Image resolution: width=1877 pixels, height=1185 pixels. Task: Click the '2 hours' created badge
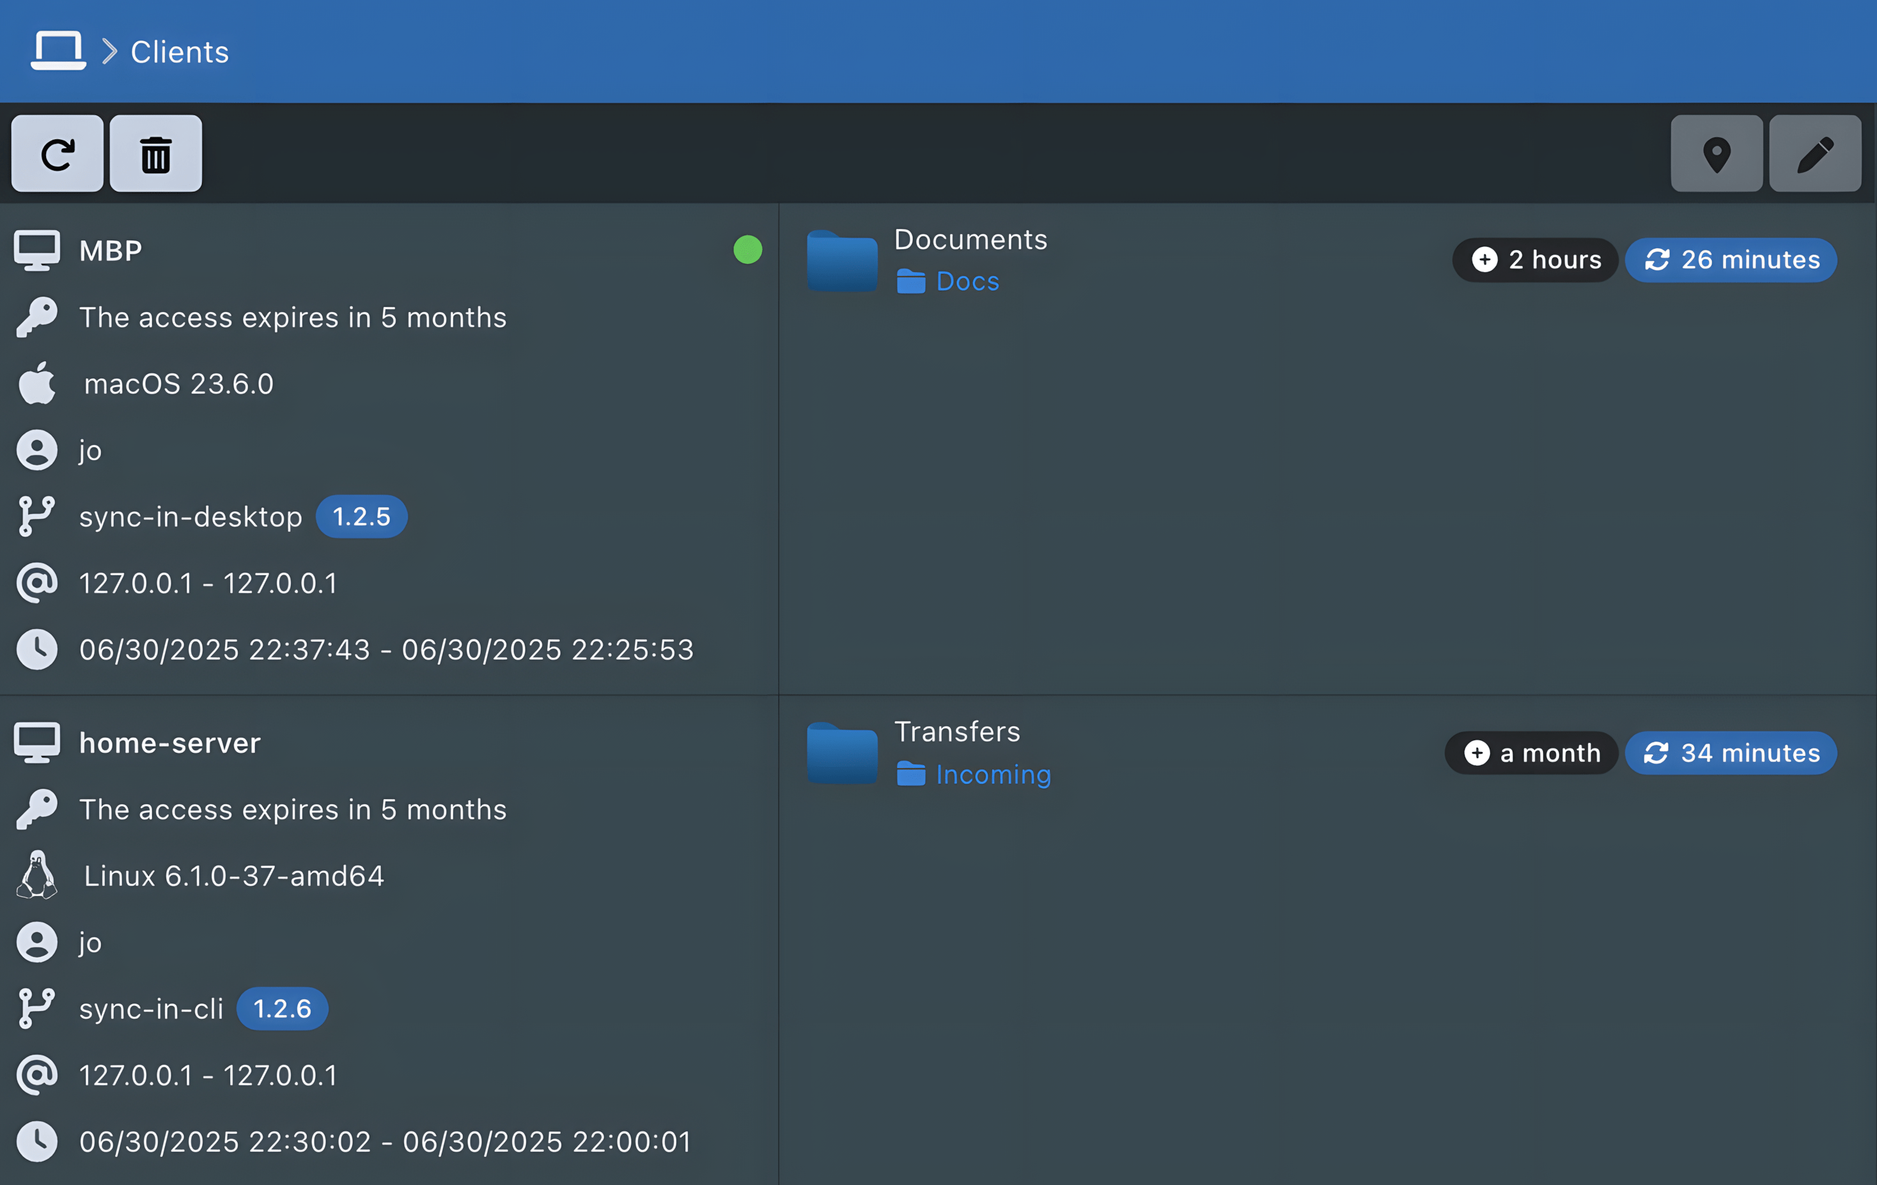1536,259
